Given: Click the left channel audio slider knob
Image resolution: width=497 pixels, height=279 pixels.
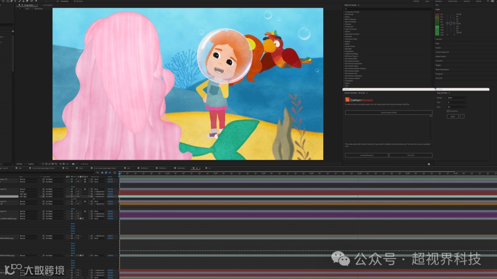Looking at the screenshot, I should pos(447,23).
